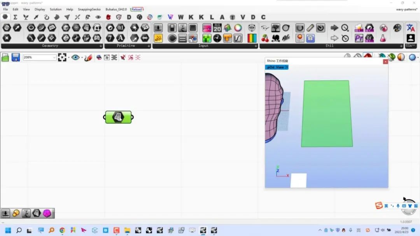Open the Display menu
Viewport: 420px width, 236px height.
[x=40, y=9]
